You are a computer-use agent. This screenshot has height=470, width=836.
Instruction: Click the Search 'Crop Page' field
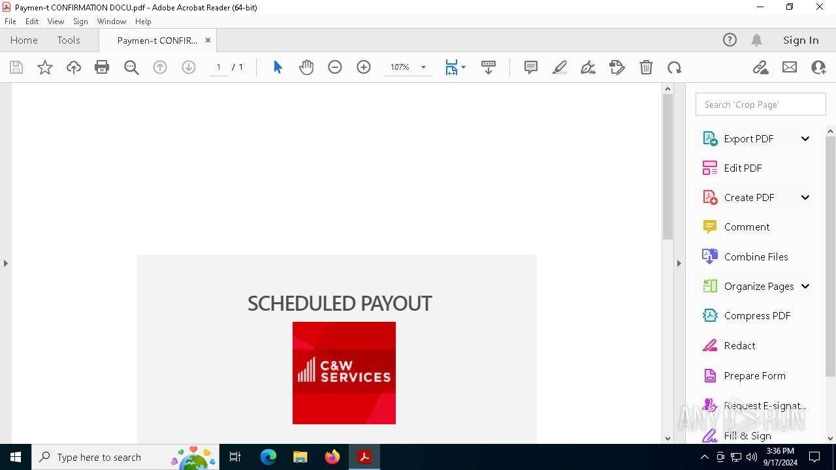pos(761,104)
